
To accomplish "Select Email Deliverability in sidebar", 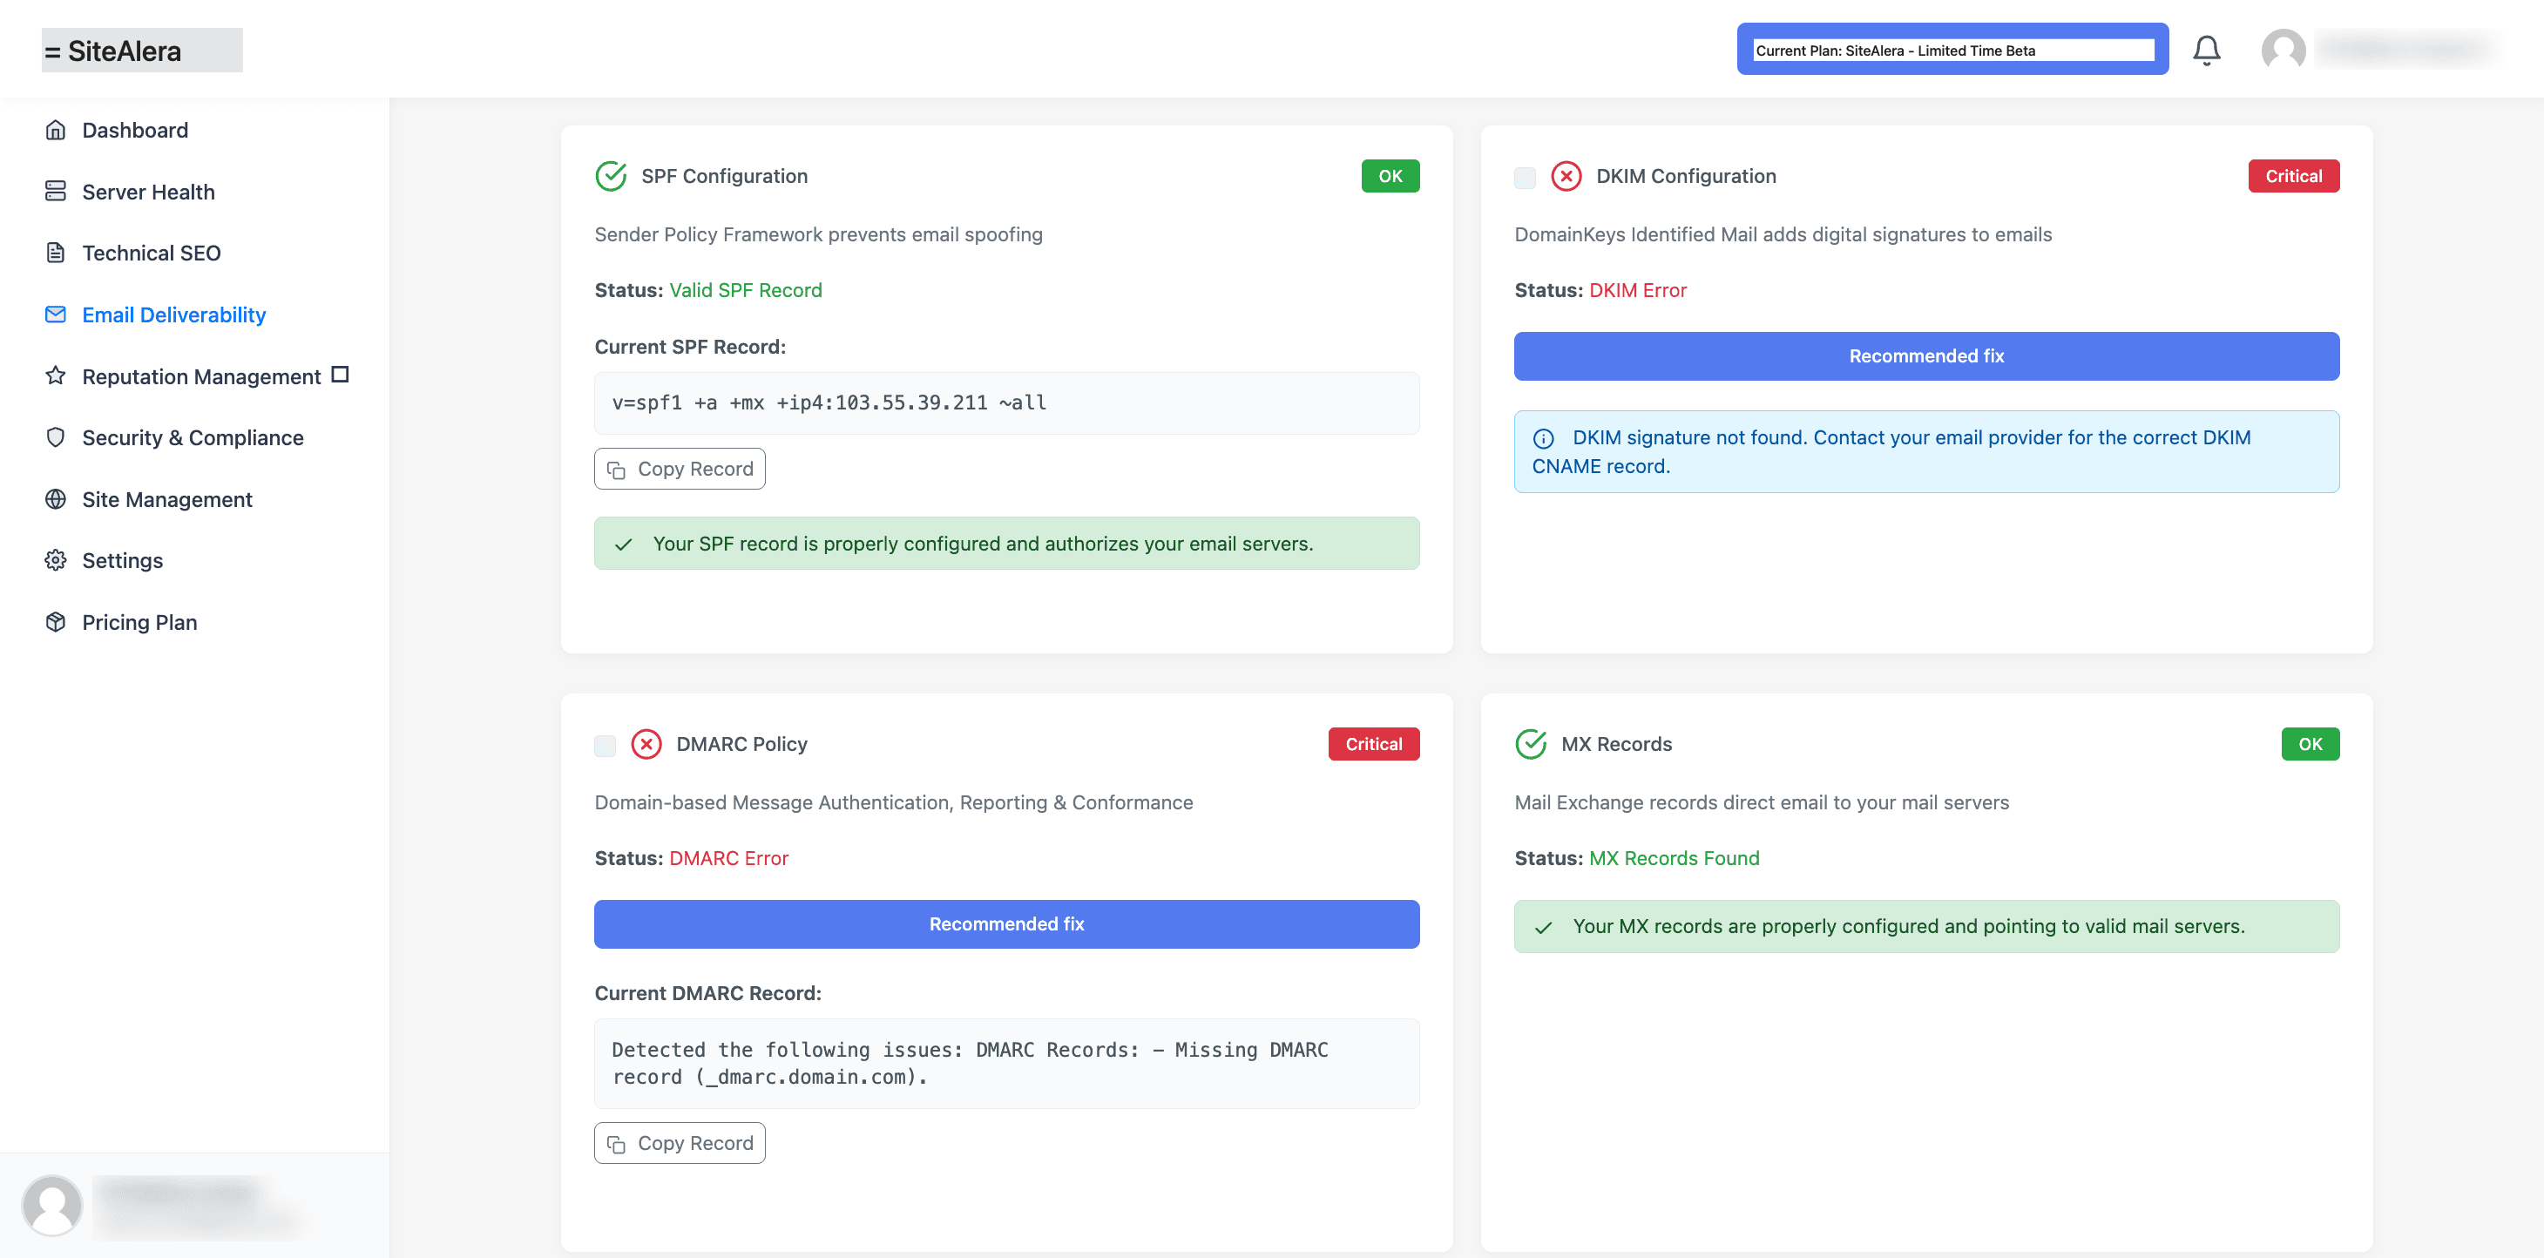I will point(174,315).
